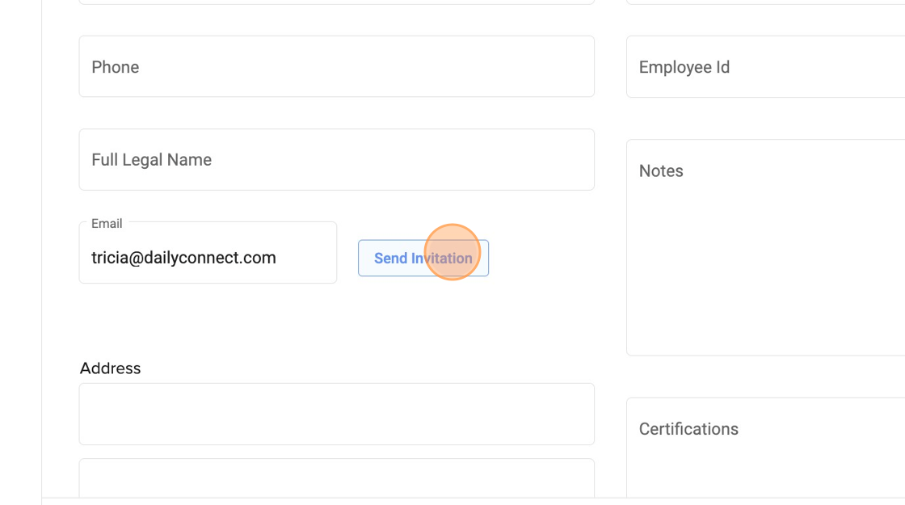
Task: Click the Phone placeholder text
Action: [x=116, y=67]
